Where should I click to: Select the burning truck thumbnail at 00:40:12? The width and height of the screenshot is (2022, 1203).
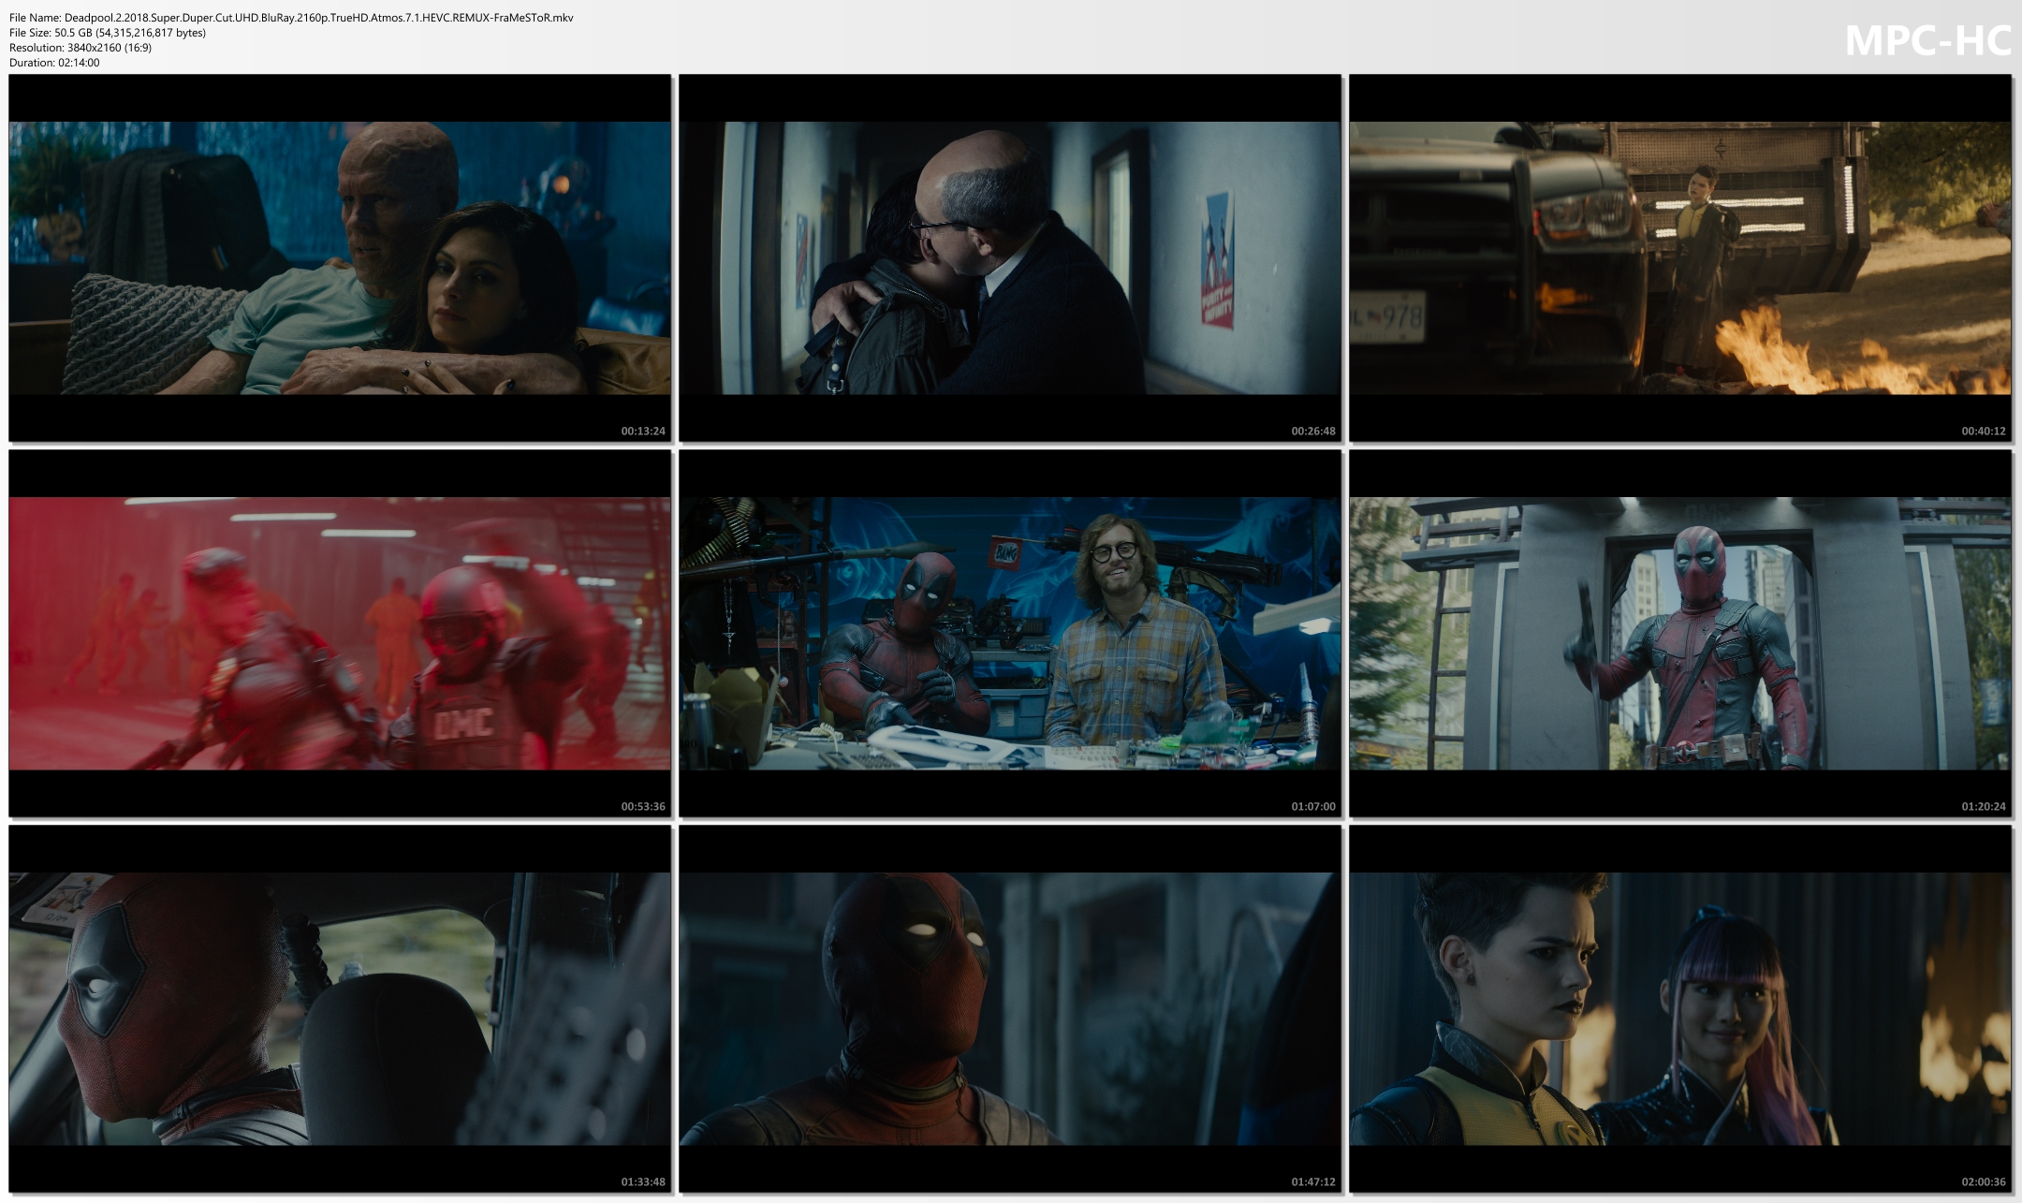click(x=1679, y=257)
